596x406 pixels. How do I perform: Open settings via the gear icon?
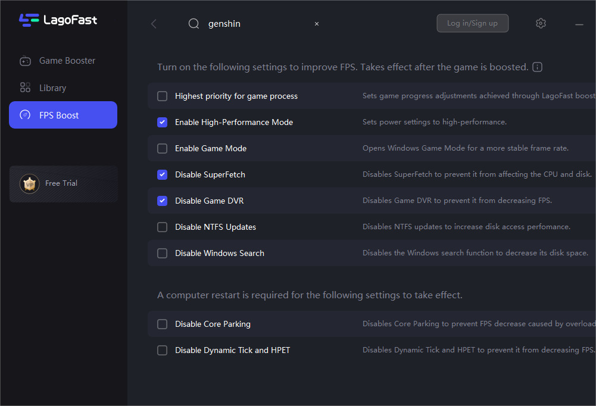[541, 23]
